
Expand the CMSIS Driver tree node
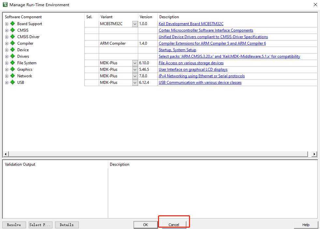click(7, 37)
